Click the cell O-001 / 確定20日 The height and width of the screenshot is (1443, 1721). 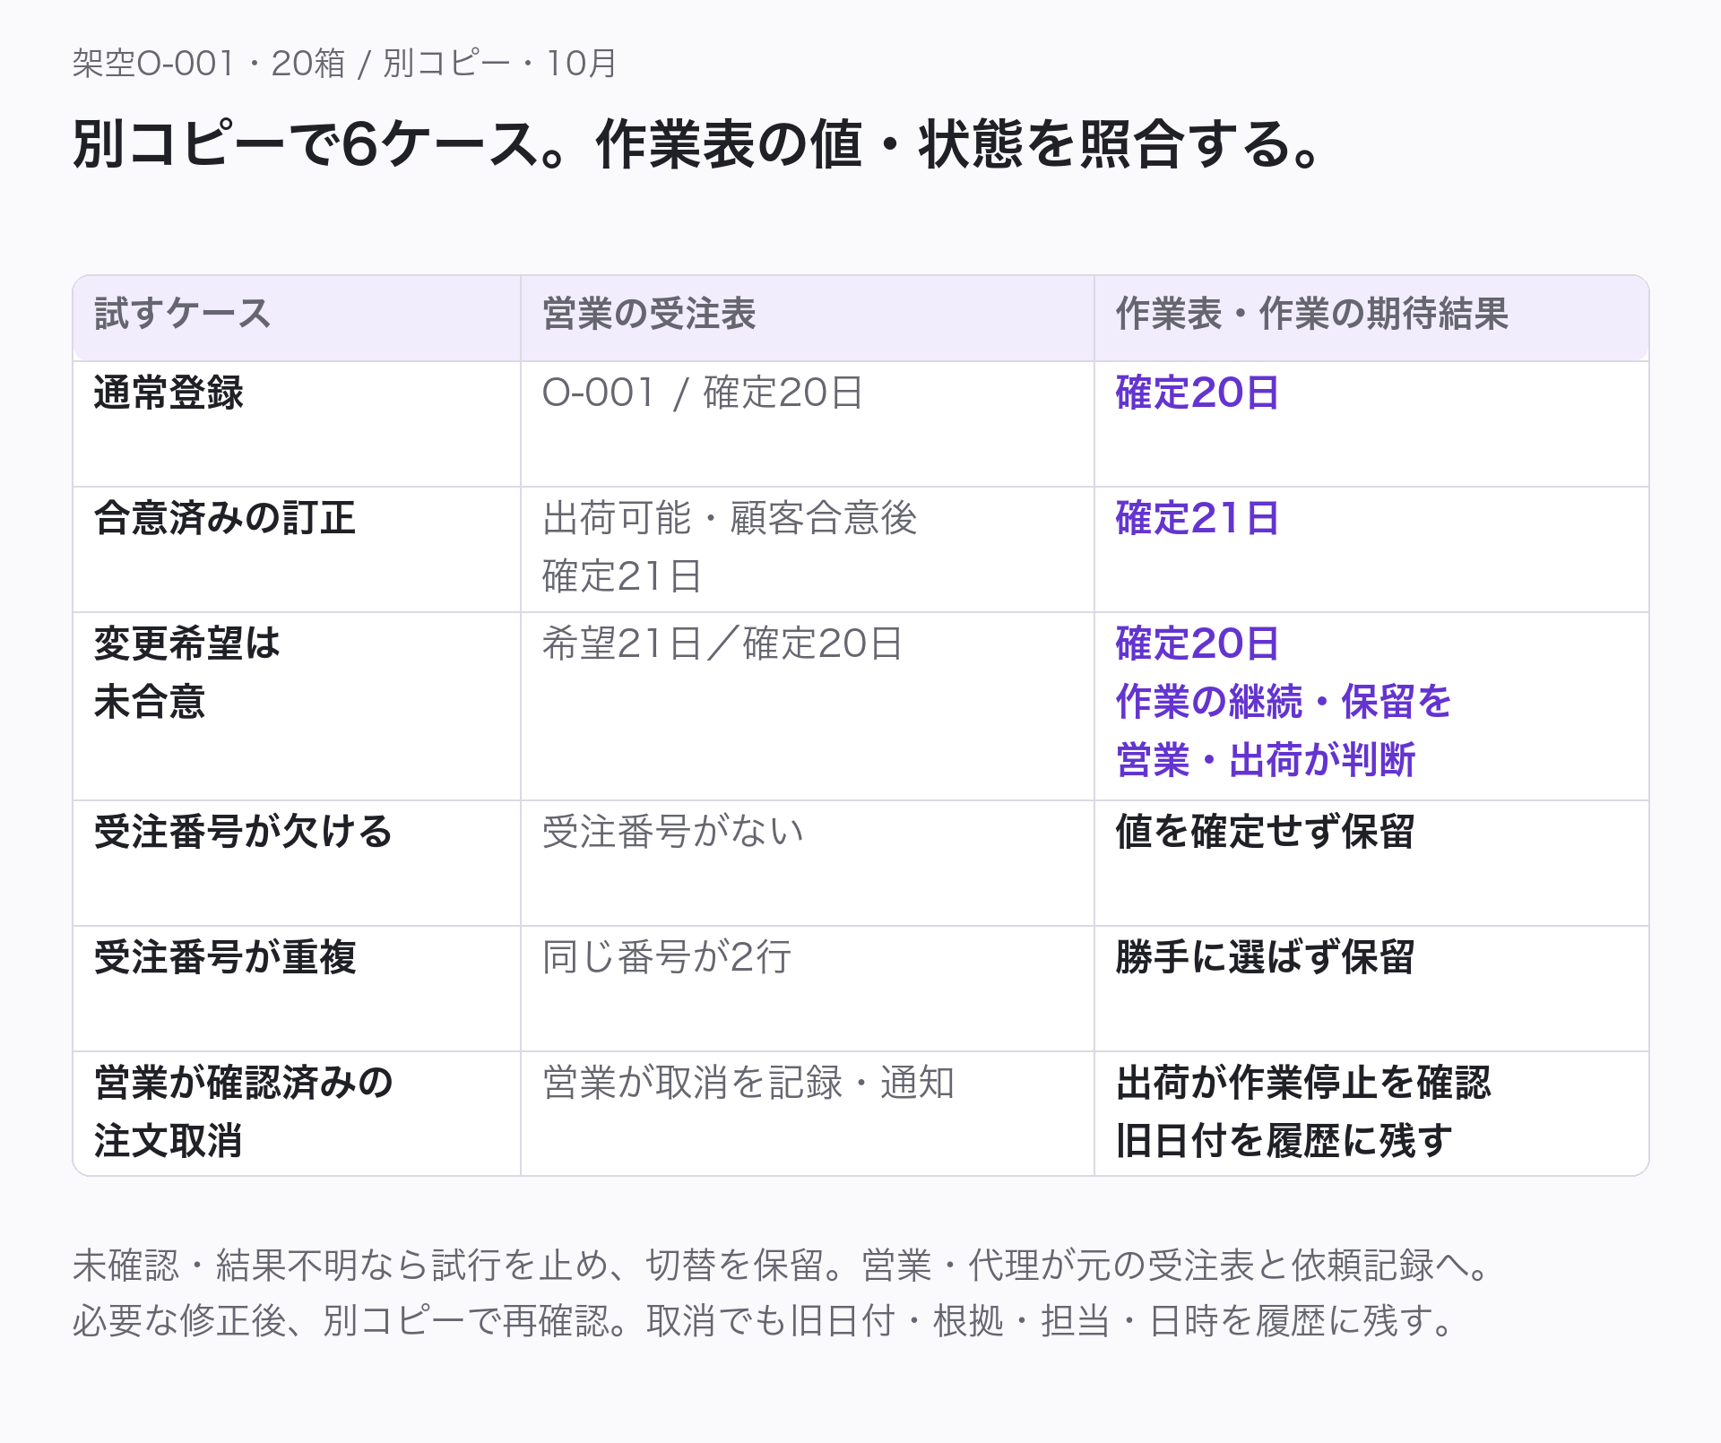point(703,393)
